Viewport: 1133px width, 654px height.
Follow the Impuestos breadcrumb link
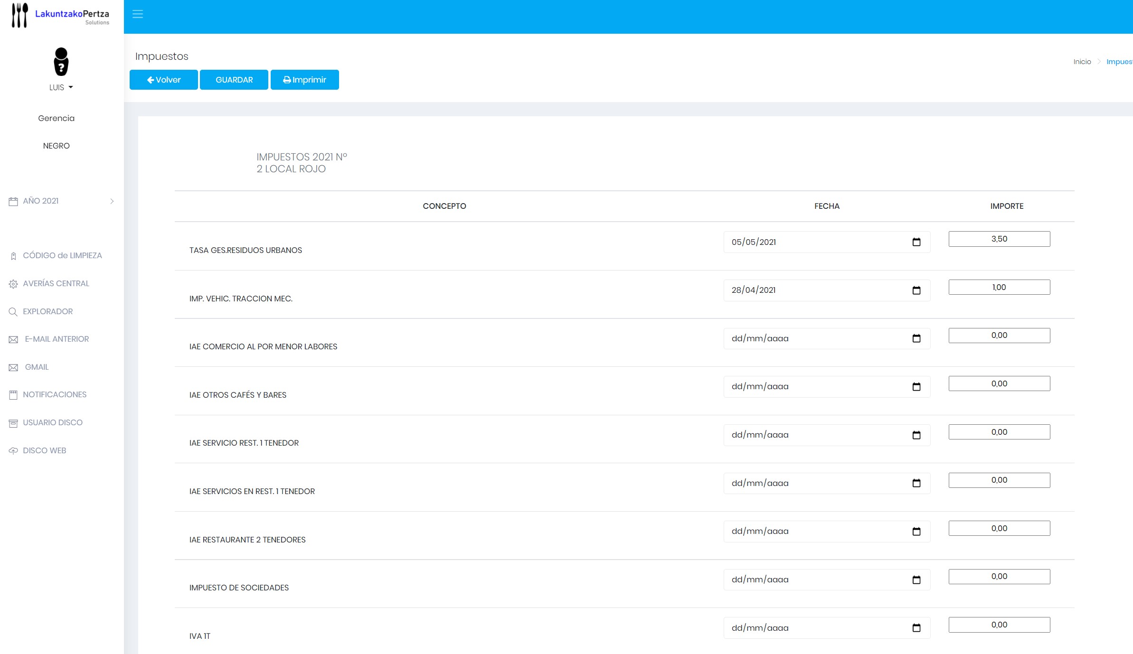point(1119,62)
